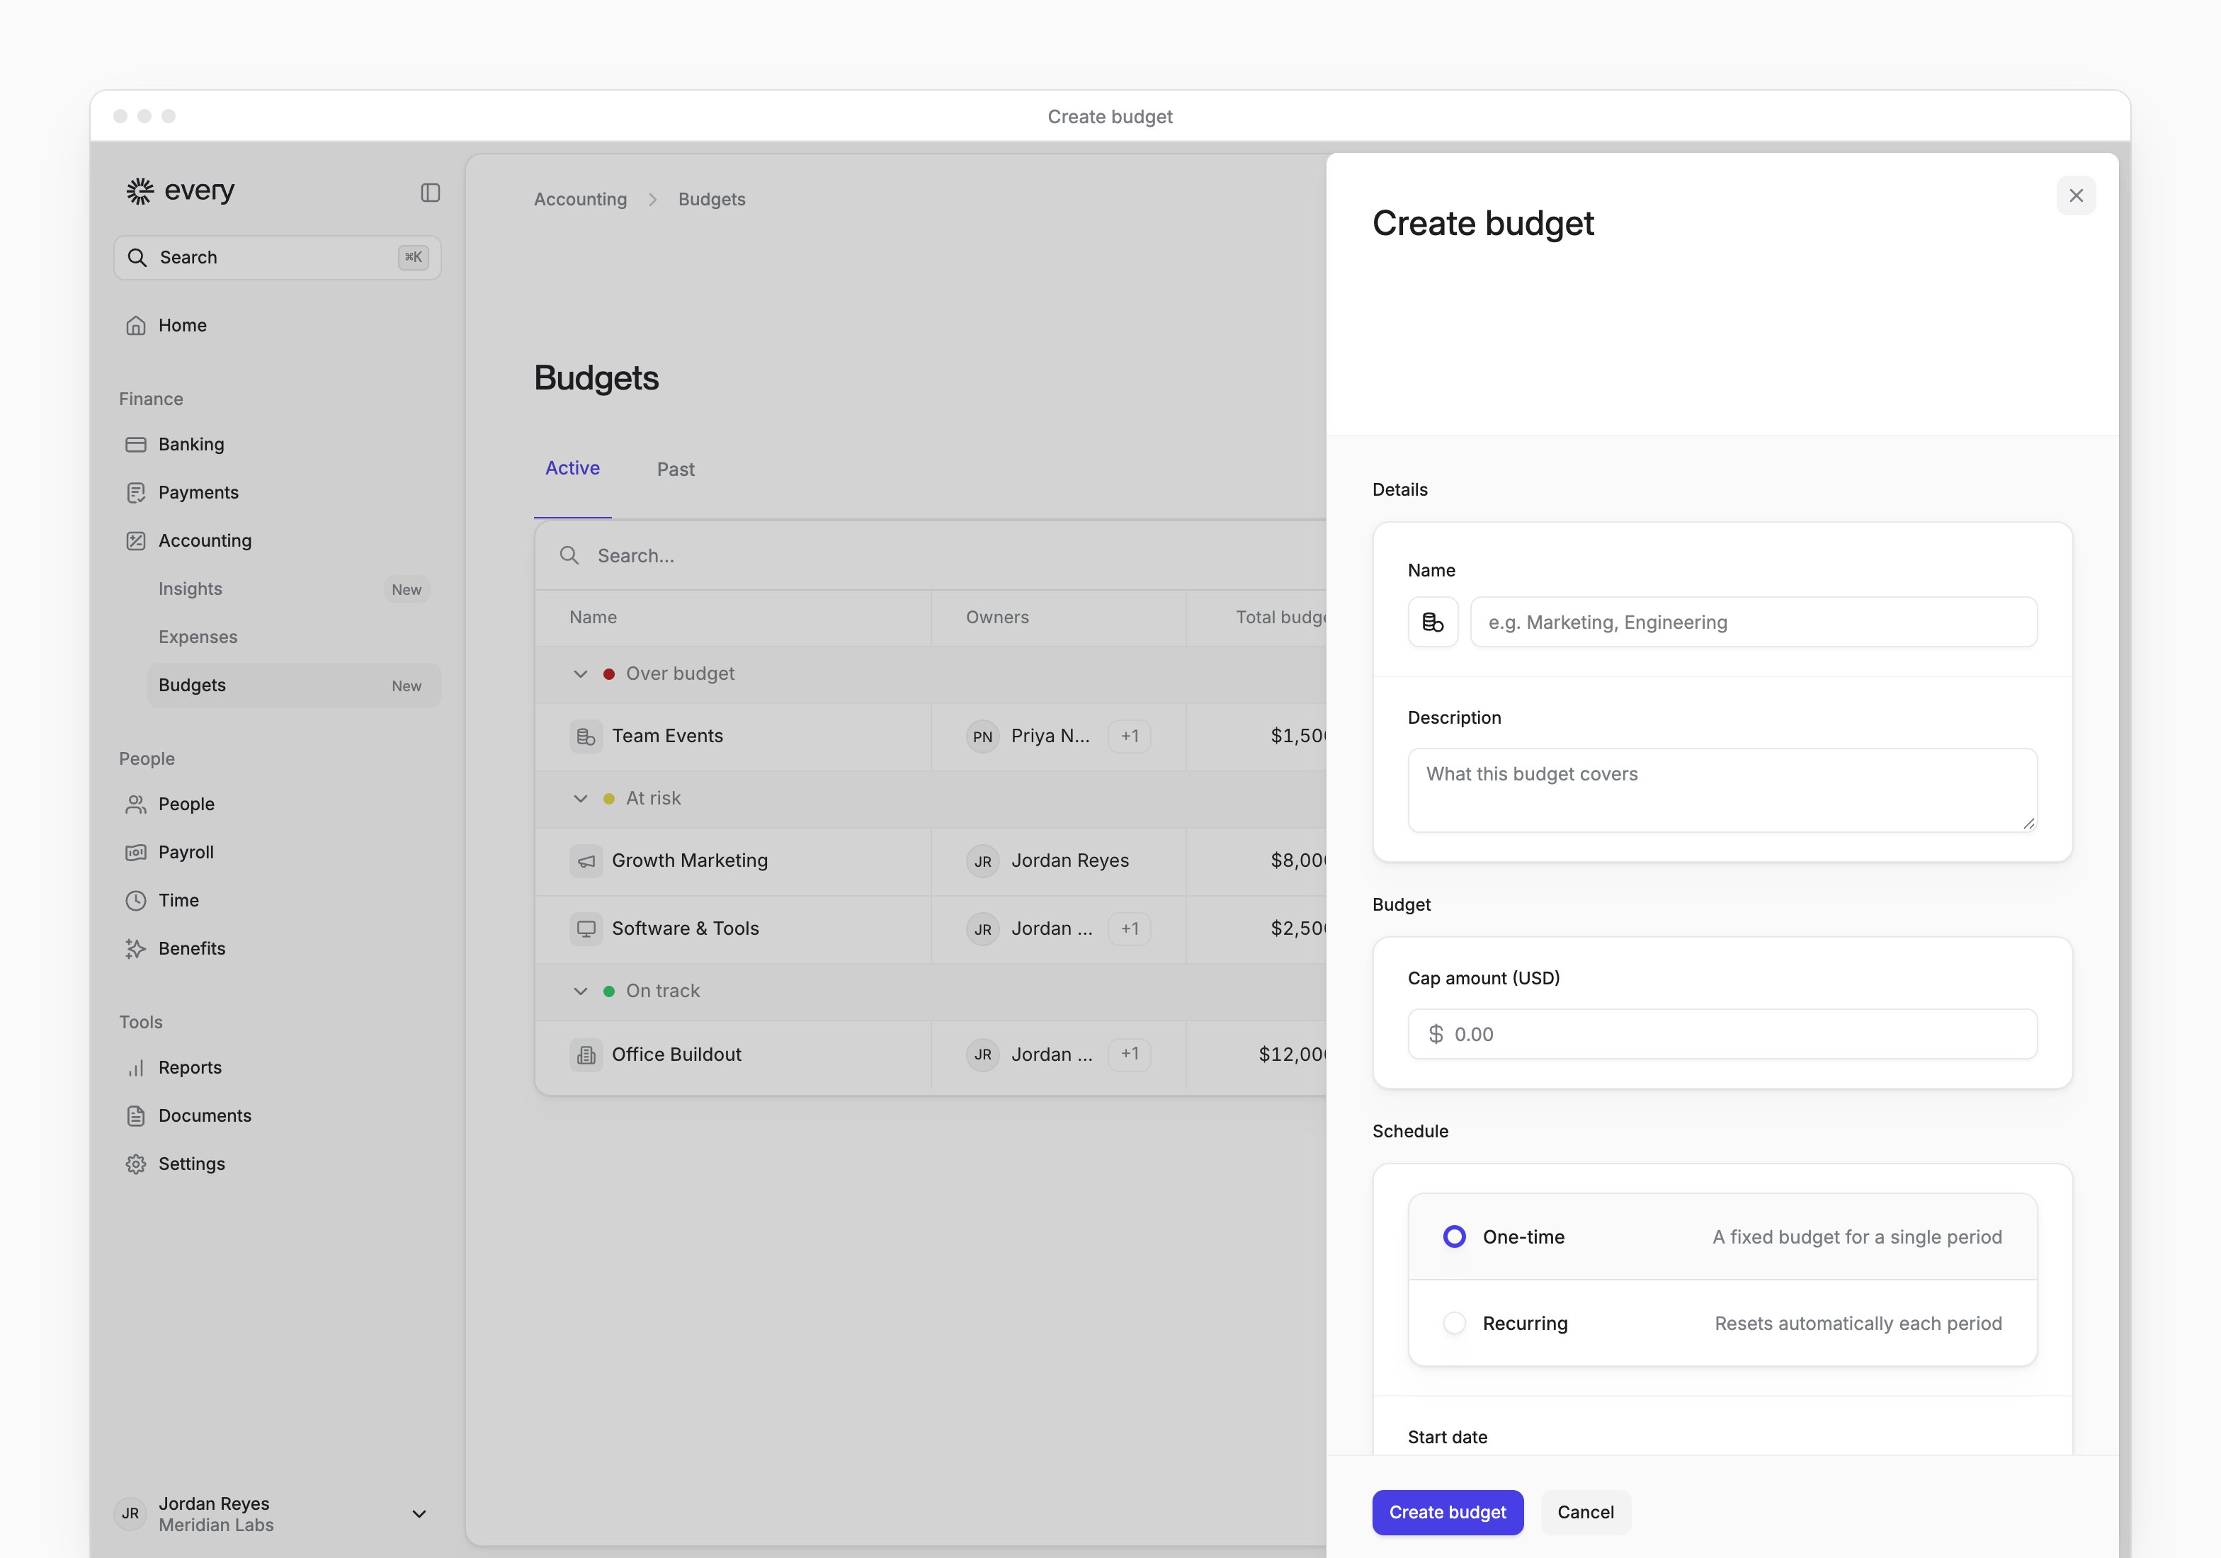Follow the Accounting breadcrumb link
The width and height of the screenshot is (2221, 1558).
(581, 199)
